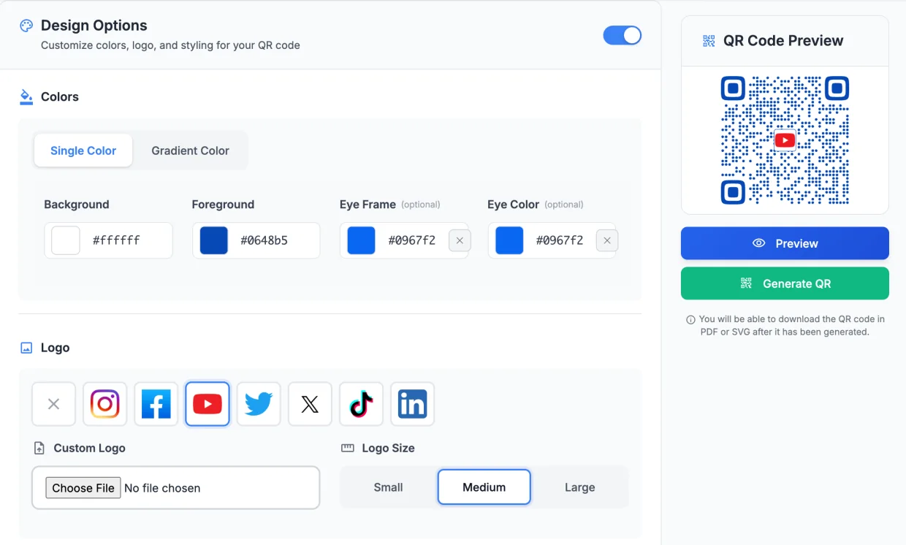The image size is (906, 545).
Task: Select the LinkedIn logo
Action: pyautogui.click(x=413, y=404)
